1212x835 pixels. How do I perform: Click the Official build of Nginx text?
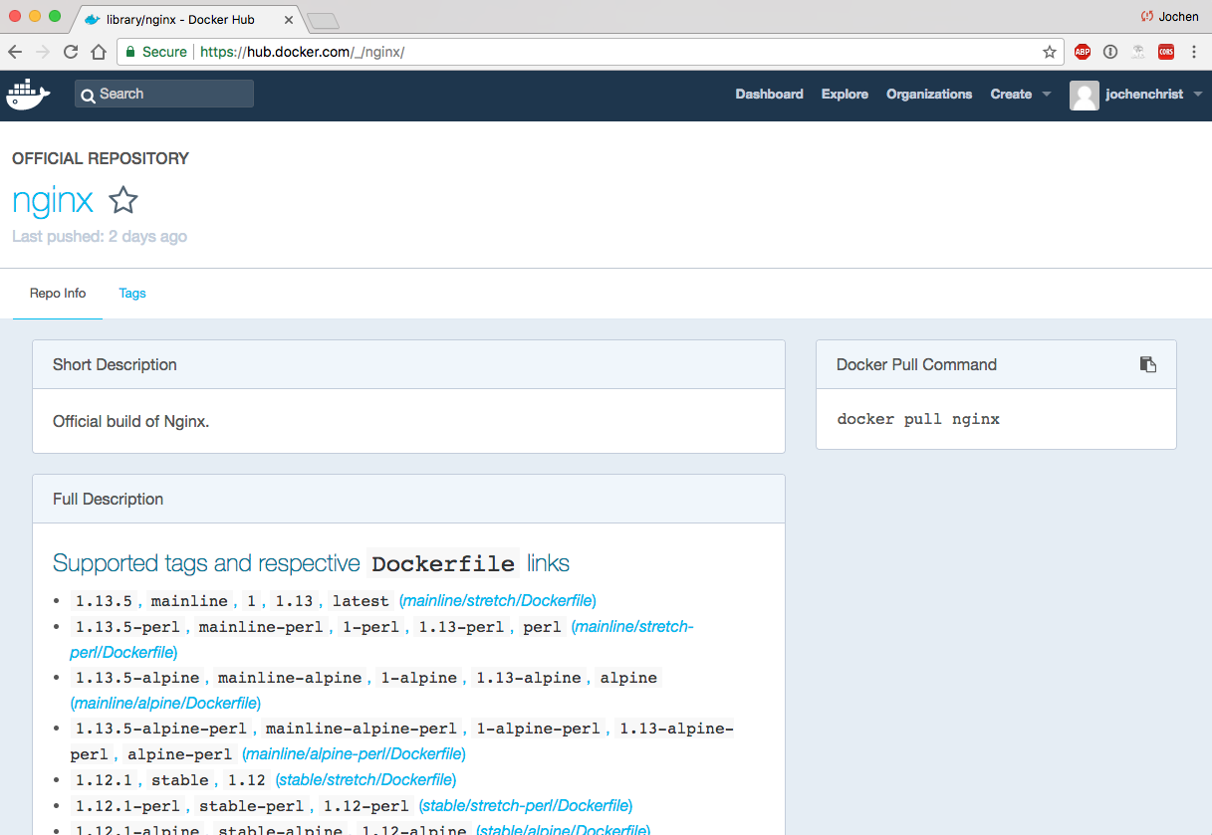pos(130,421)
